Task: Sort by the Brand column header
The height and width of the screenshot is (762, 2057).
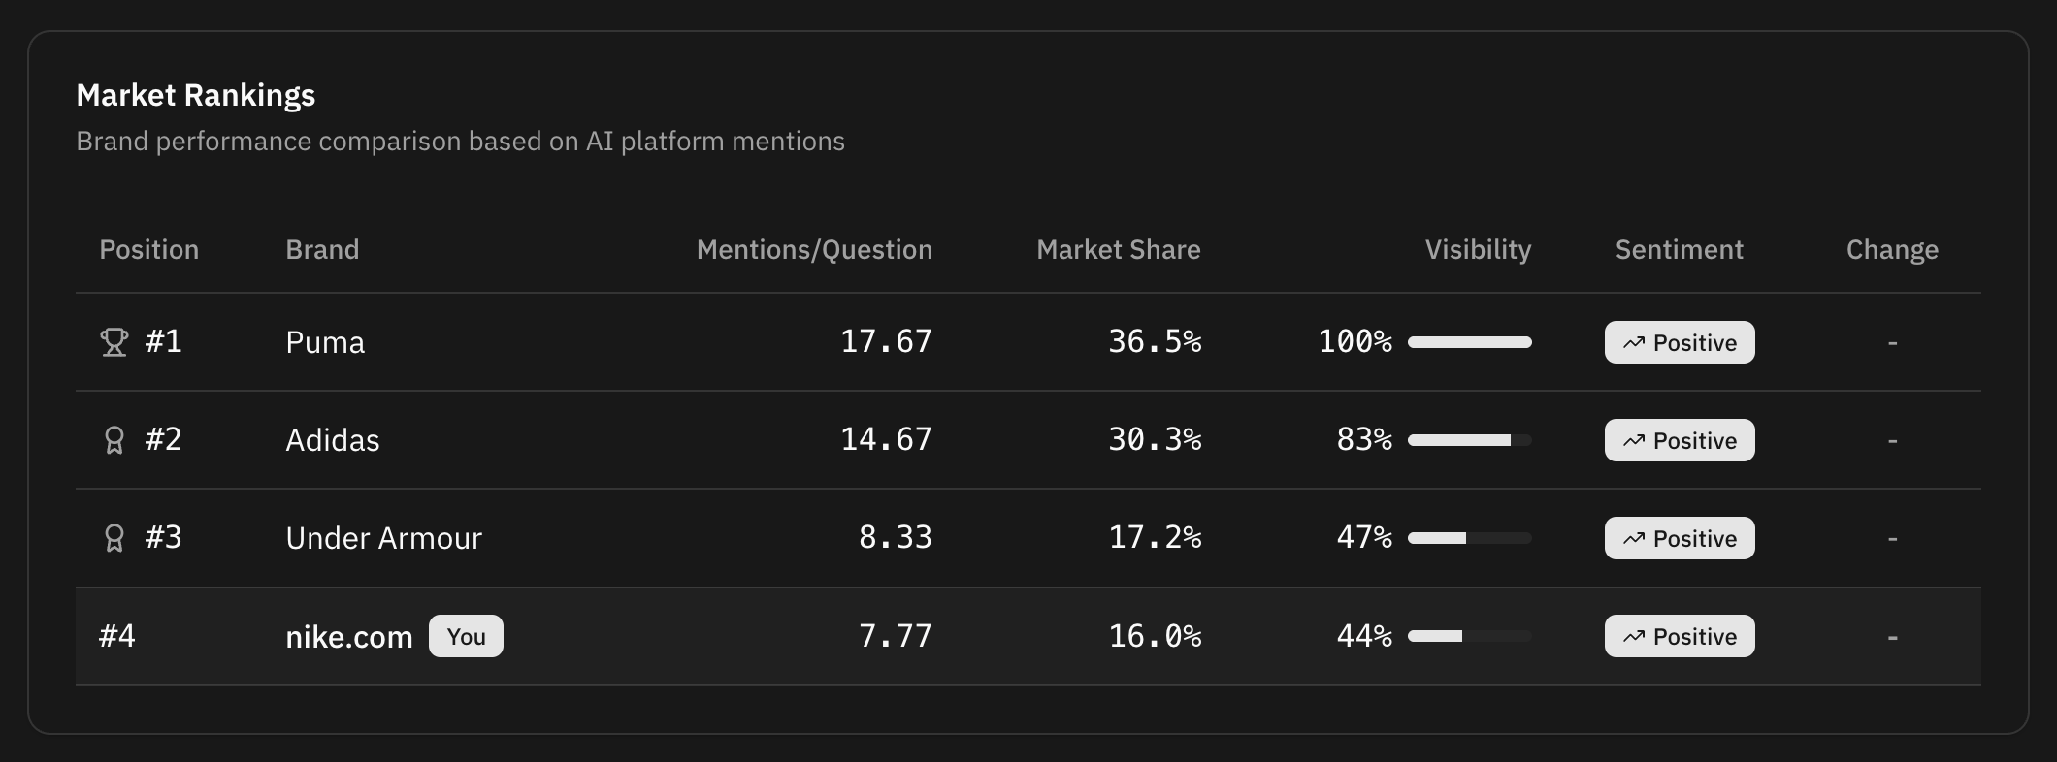Action: (x=322, y=250)
